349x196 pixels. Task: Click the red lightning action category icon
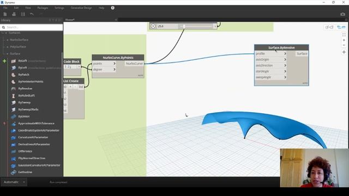[4, 124]
